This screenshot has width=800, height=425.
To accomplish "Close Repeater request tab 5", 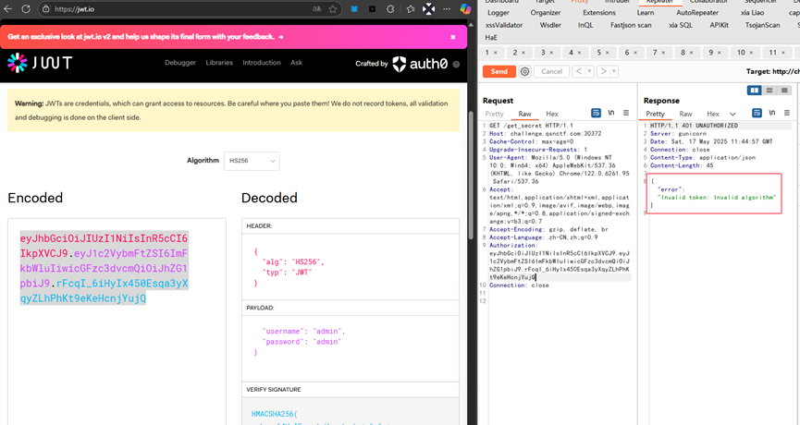I will 607,53.
